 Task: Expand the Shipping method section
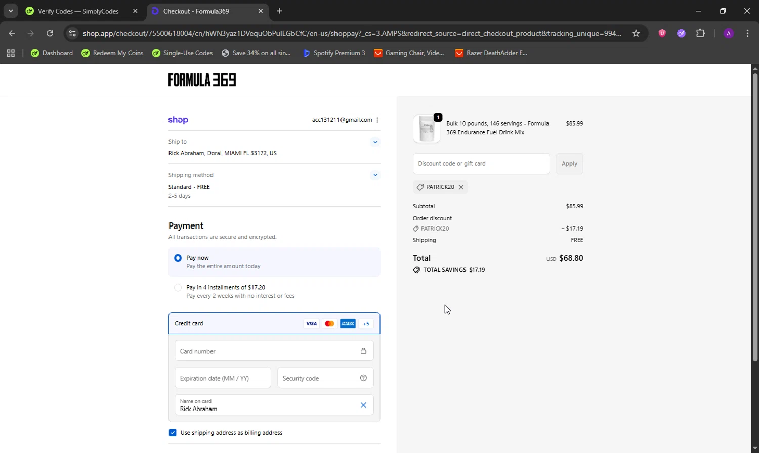375,175
